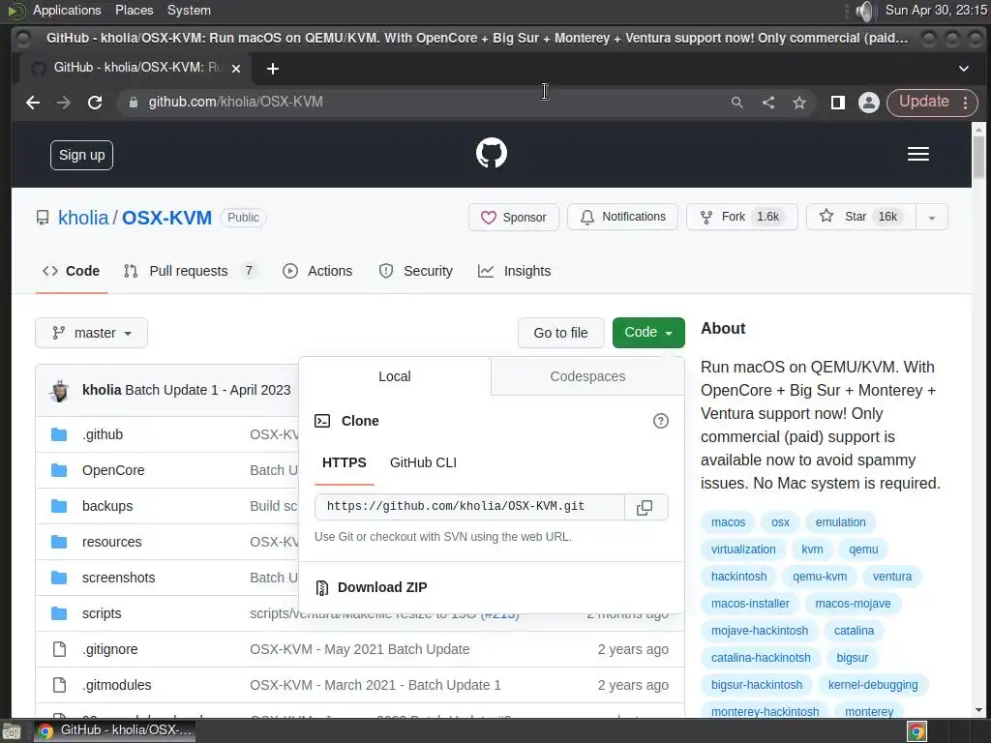Click the Notifications button
The height and width of the screenshot is (743, 991).
(622, 217)
